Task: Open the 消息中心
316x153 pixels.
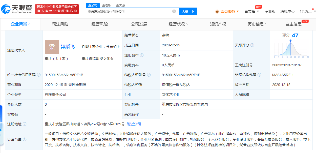Action: click(287, 11)
